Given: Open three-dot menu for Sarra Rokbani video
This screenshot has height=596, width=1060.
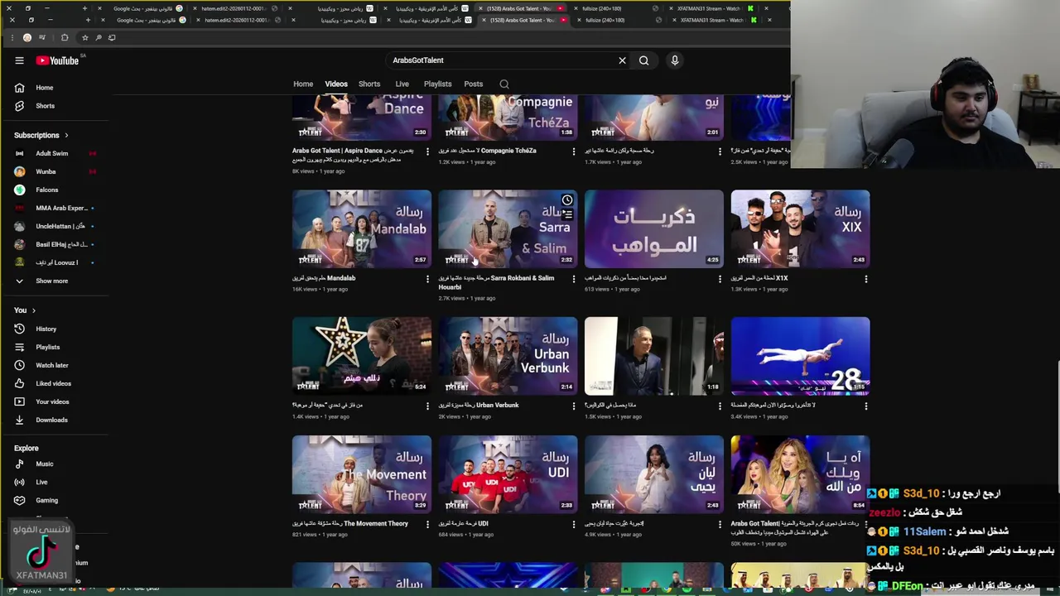Looking at the screenshot, I should tap(574, 279).
